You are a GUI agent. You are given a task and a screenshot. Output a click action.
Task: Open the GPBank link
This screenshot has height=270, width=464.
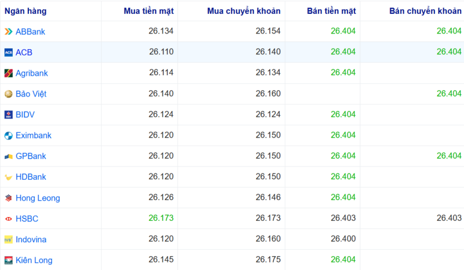[31, 156]
